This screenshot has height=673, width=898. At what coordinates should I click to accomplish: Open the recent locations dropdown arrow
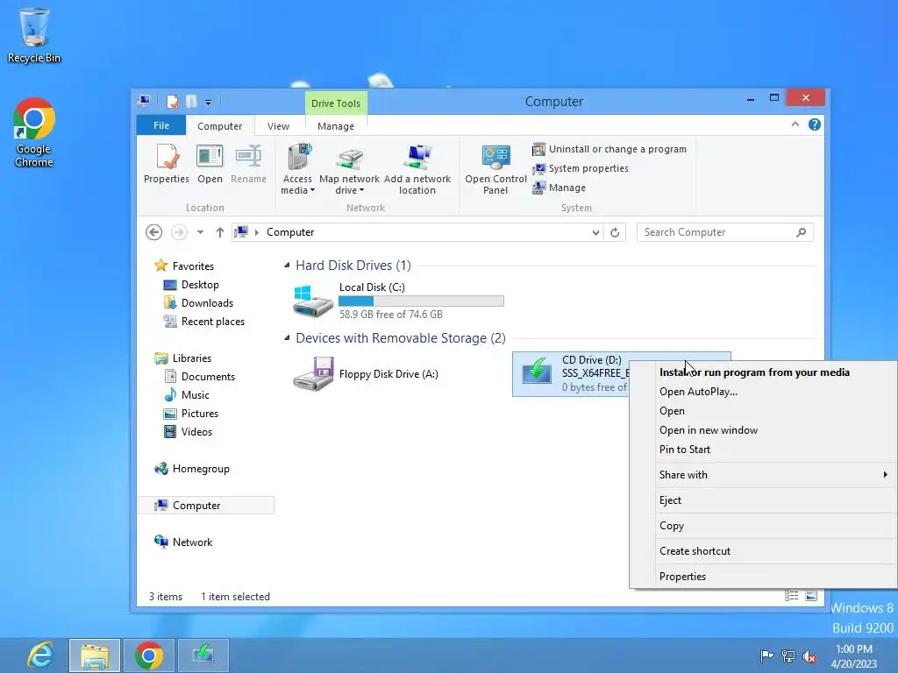[200, 231]
